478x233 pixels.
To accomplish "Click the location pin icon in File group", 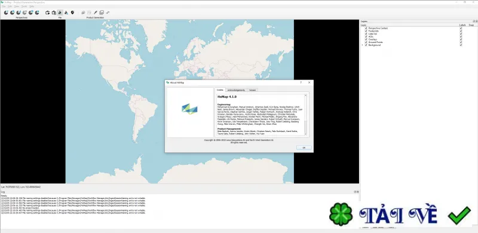I will click(x=72, y=13).
